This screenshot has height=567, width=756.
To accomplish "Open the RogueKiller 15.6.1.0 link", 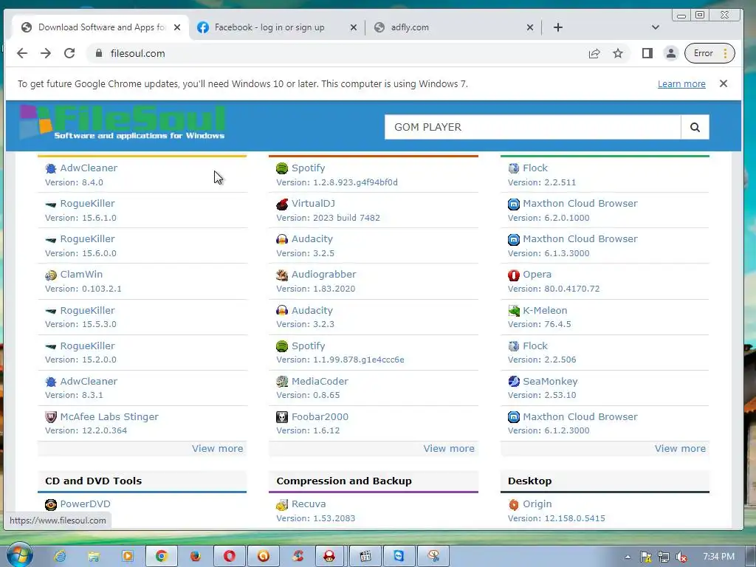I will pos(87,204).
